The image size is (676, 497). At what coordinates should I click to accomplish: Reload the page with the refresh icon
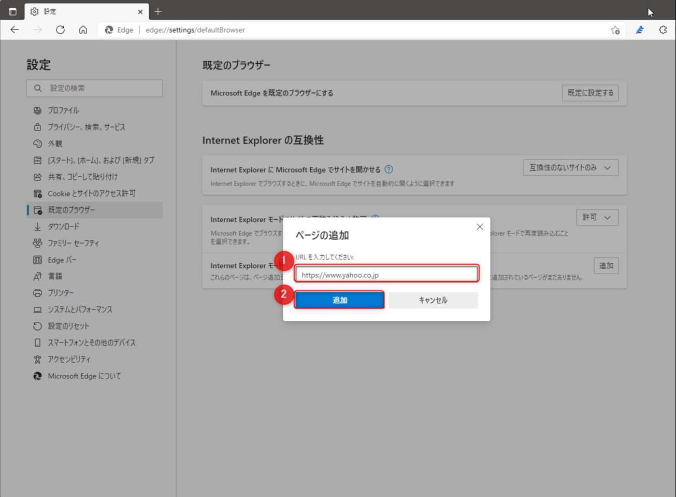[60, 30]
